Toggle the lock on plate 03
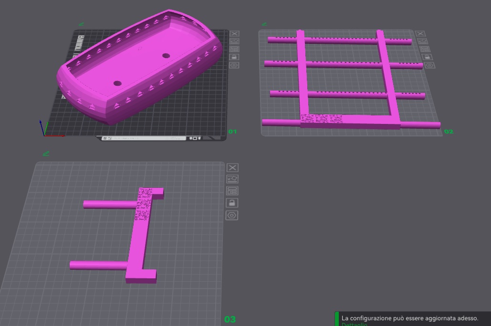 click(x=232, y=203)
